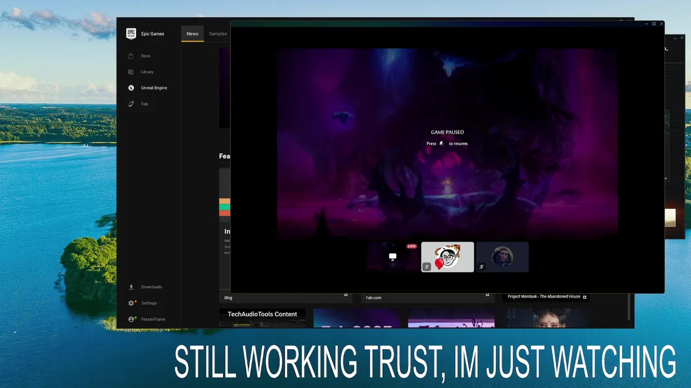Open the Library sidebar icon
The width and height of the screenshot is (691, 388).
[x=131, y=72]
